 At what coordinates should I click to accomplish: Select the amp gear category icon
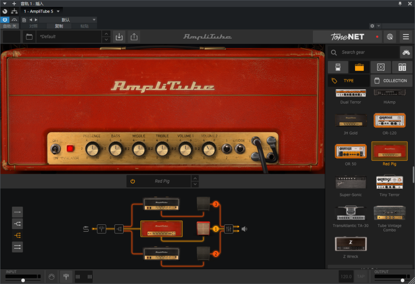click(359, 67)
